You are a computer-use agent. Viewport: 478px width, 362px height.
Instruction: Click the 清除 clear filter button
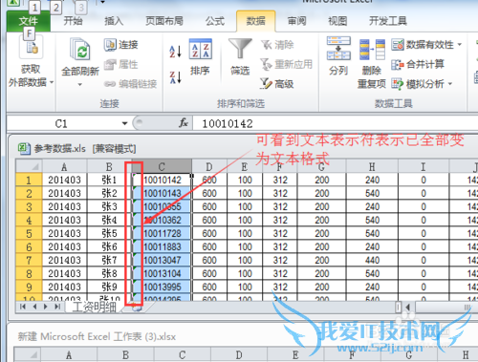[x=277, y=45]
